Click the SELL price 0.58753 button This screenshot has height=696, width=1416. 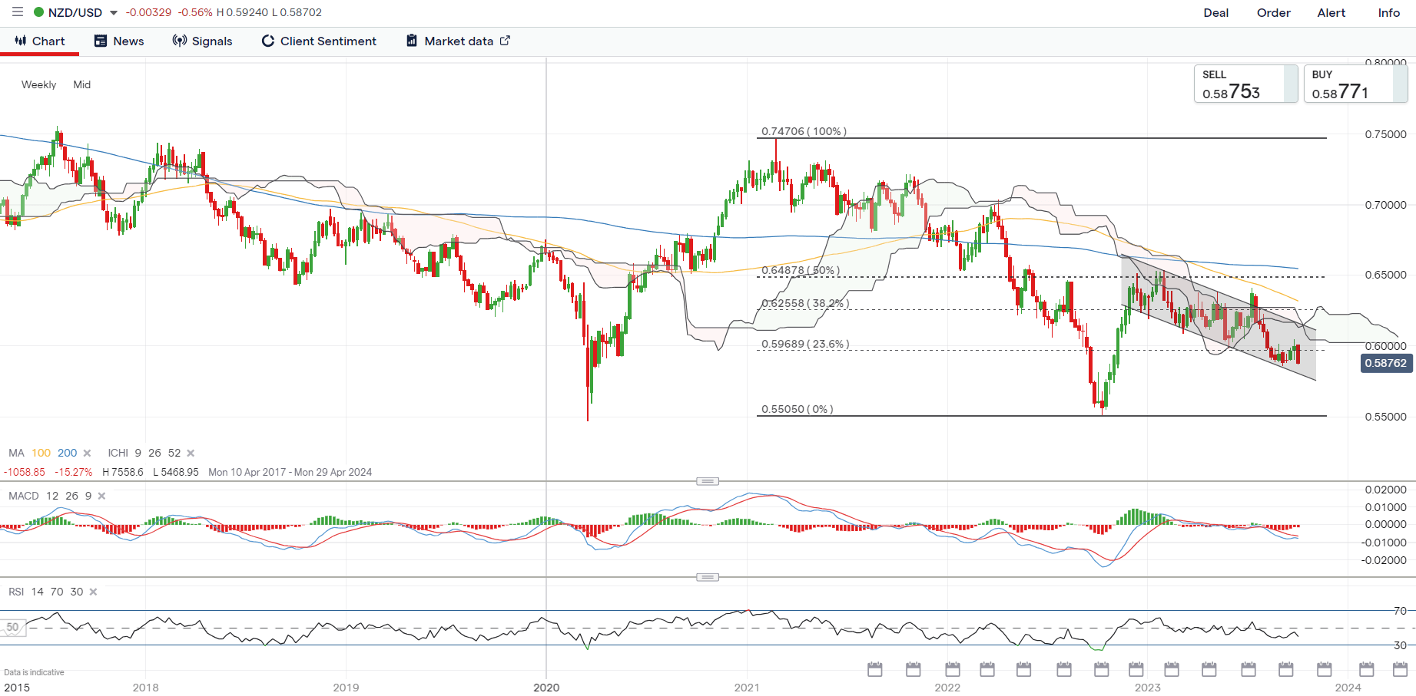point(1245,84)
